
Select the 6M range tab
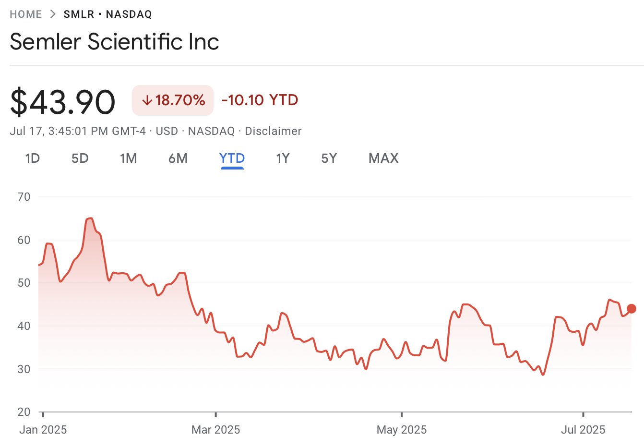[178, 158]
